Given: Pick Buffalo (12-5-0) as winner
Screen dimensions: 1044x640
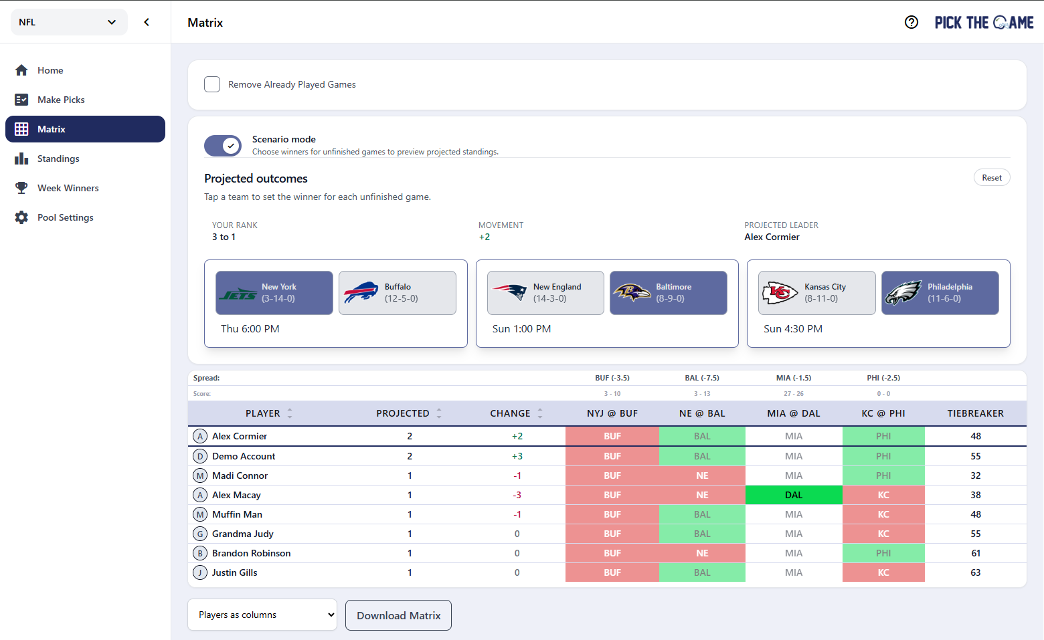Looking at the screenshot, I should click(398, 293).
